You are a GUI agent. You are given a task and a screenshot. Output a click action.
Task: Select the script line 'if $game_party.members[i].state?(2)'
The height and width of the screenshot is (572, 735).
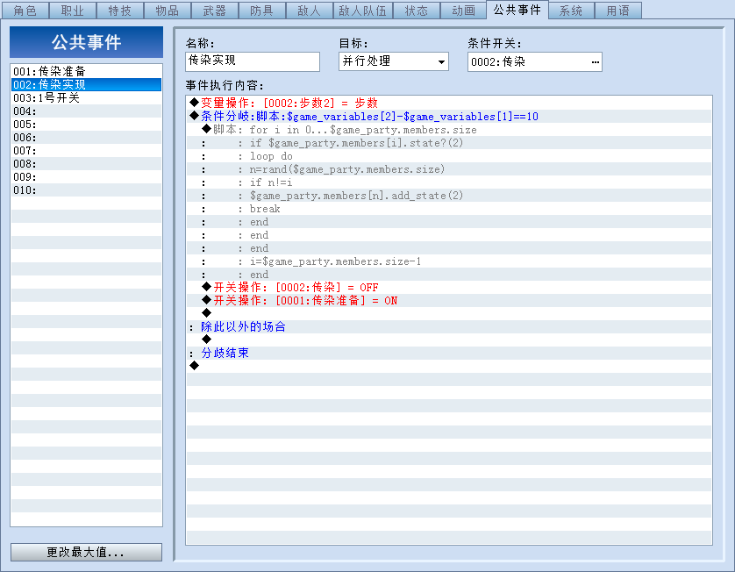[x=449, y=142]
